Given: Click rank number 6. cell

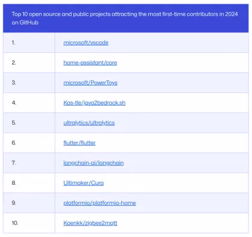Looking at the screenshot, I should click(x=29, y=143).
